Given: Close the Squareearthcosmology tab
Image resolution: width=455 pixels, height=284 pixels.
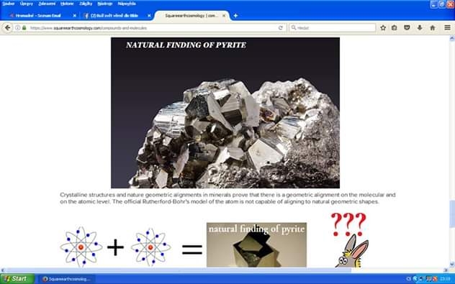Looking at the screenshot, I should (x=224, y=16).
